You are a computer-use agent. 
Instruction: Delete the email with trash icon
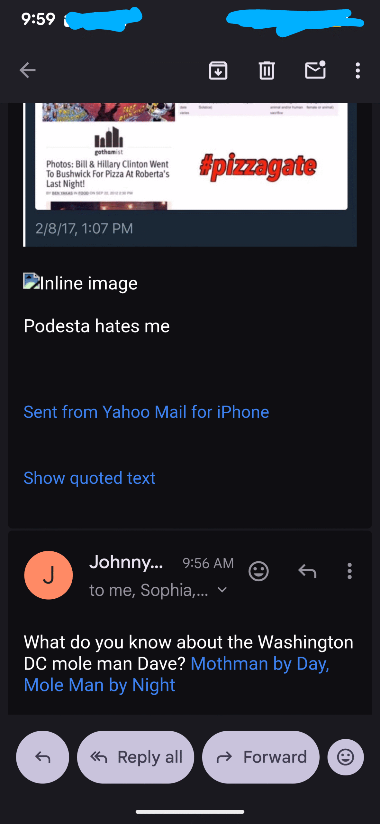point(267,70)
